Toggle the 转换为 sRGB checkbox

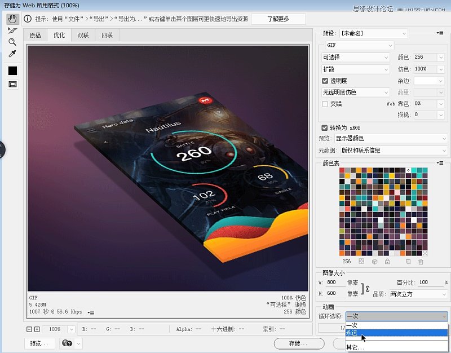325,128
